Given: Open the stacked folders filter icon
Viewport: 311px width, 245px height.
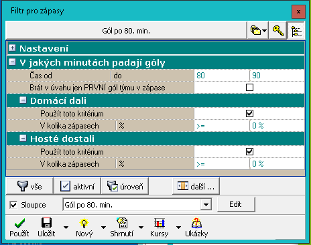Looking at the screenshot, I should pos(255,30).
